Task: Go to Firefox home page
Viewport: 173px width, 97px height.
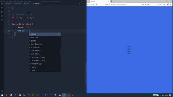Action: (97, 4)
